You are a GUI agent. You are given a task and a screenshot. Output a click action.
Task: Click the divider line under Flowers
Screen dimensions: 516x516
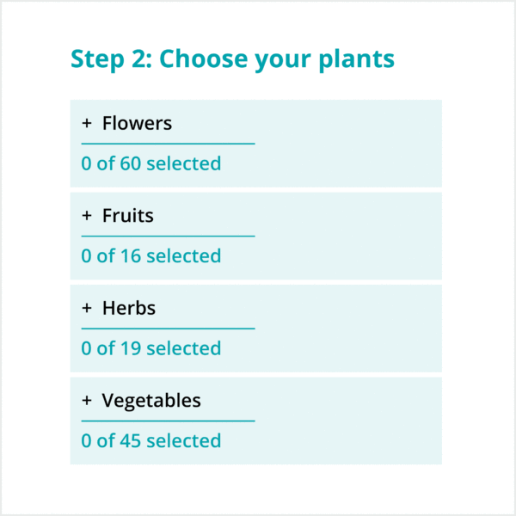click(x=169, y=144)
